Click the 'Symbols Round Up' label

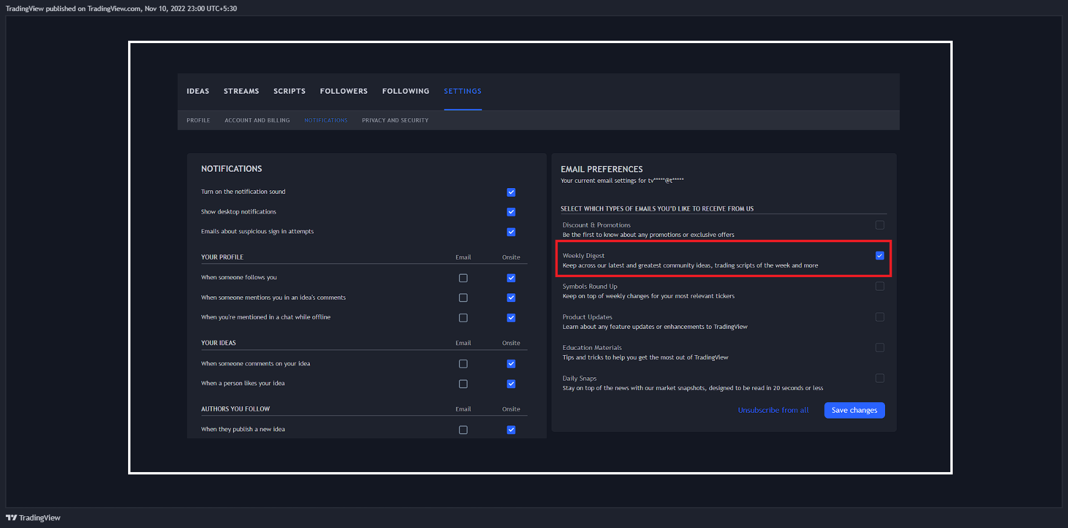click(x=589, y=286)
